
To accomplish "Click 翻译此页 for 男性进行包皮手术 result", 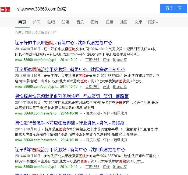I will pyautogui.click(x=120, y=140).
